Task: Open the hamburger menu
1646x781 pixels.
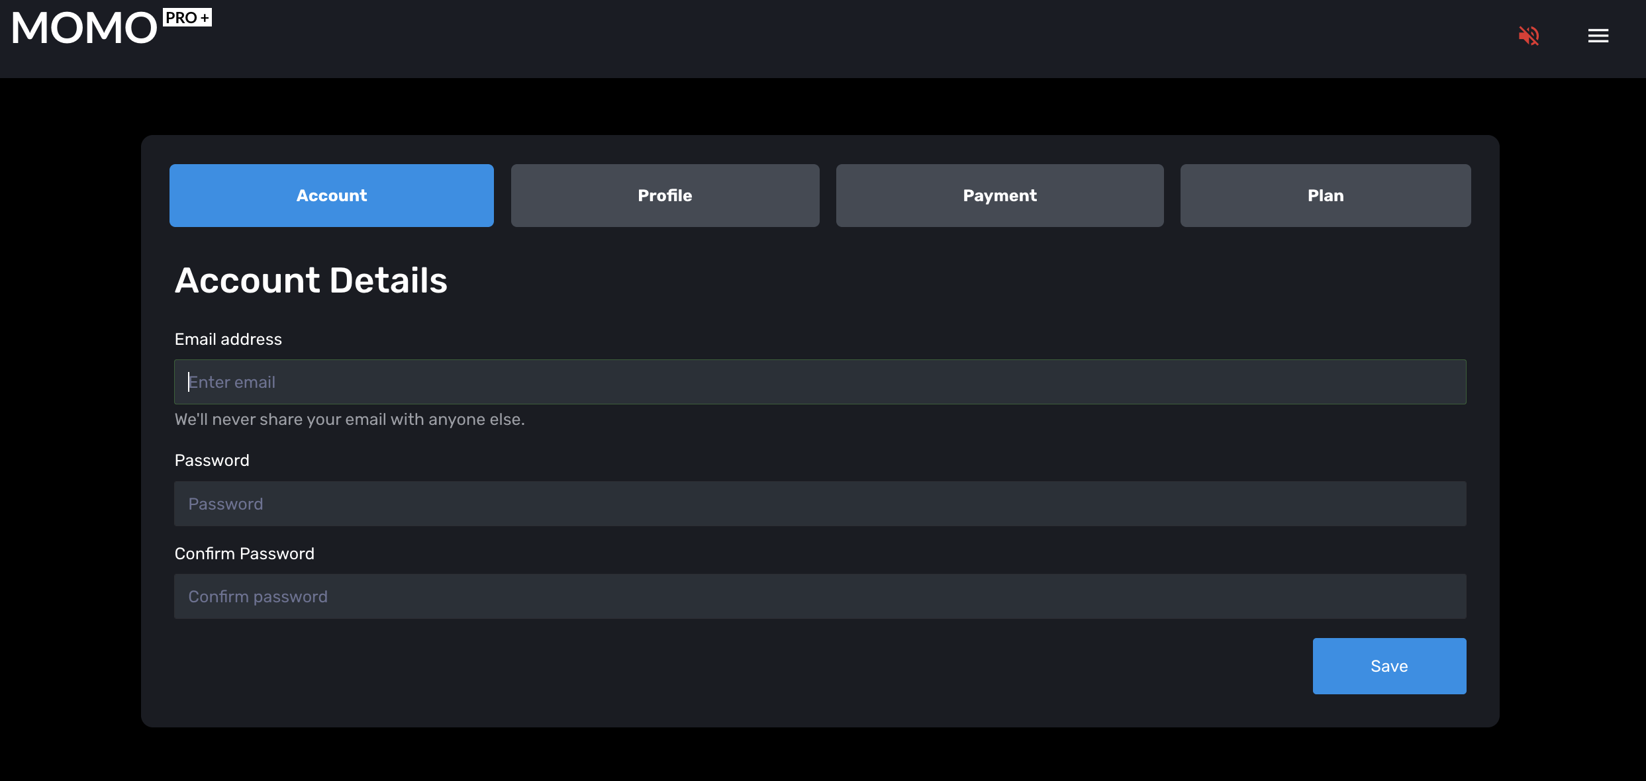Action: click(x=1598, y=36)
